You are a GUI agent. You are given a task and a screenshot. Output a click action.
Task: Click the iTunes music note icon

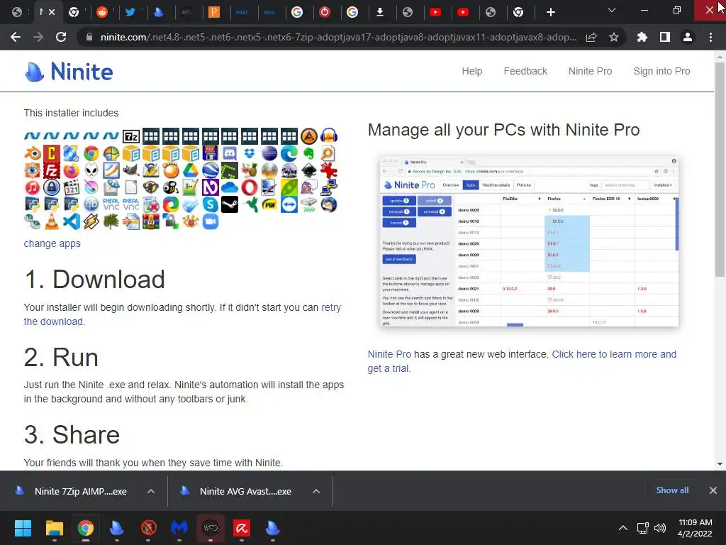33,187
